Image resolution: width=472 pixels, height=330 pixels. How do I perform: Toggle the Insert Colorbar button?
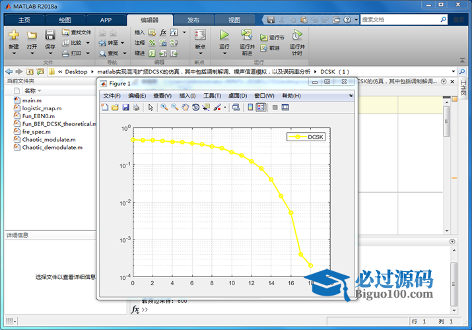(x=250, y=108)
